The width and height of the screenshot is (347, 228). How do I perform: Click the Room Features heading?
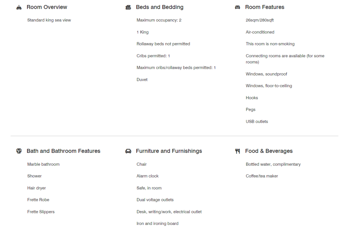(265, 7)
